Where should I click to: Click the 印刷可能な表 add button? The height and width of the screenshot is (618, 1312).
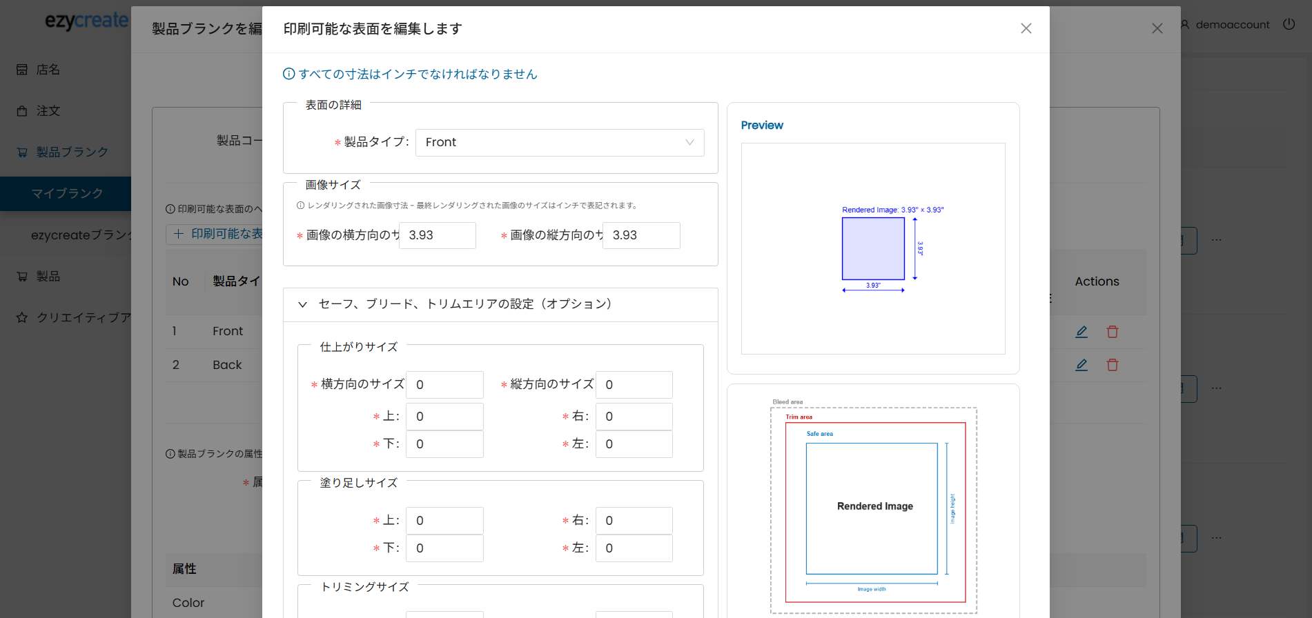click(215, 234)
